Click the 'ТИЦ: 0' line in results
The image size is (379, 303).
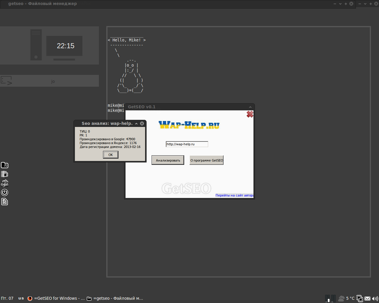tap(85, 131)
